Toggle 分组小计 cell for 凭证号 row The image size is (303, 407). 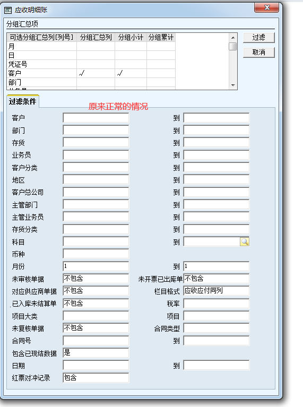click(x=131, y=64)
